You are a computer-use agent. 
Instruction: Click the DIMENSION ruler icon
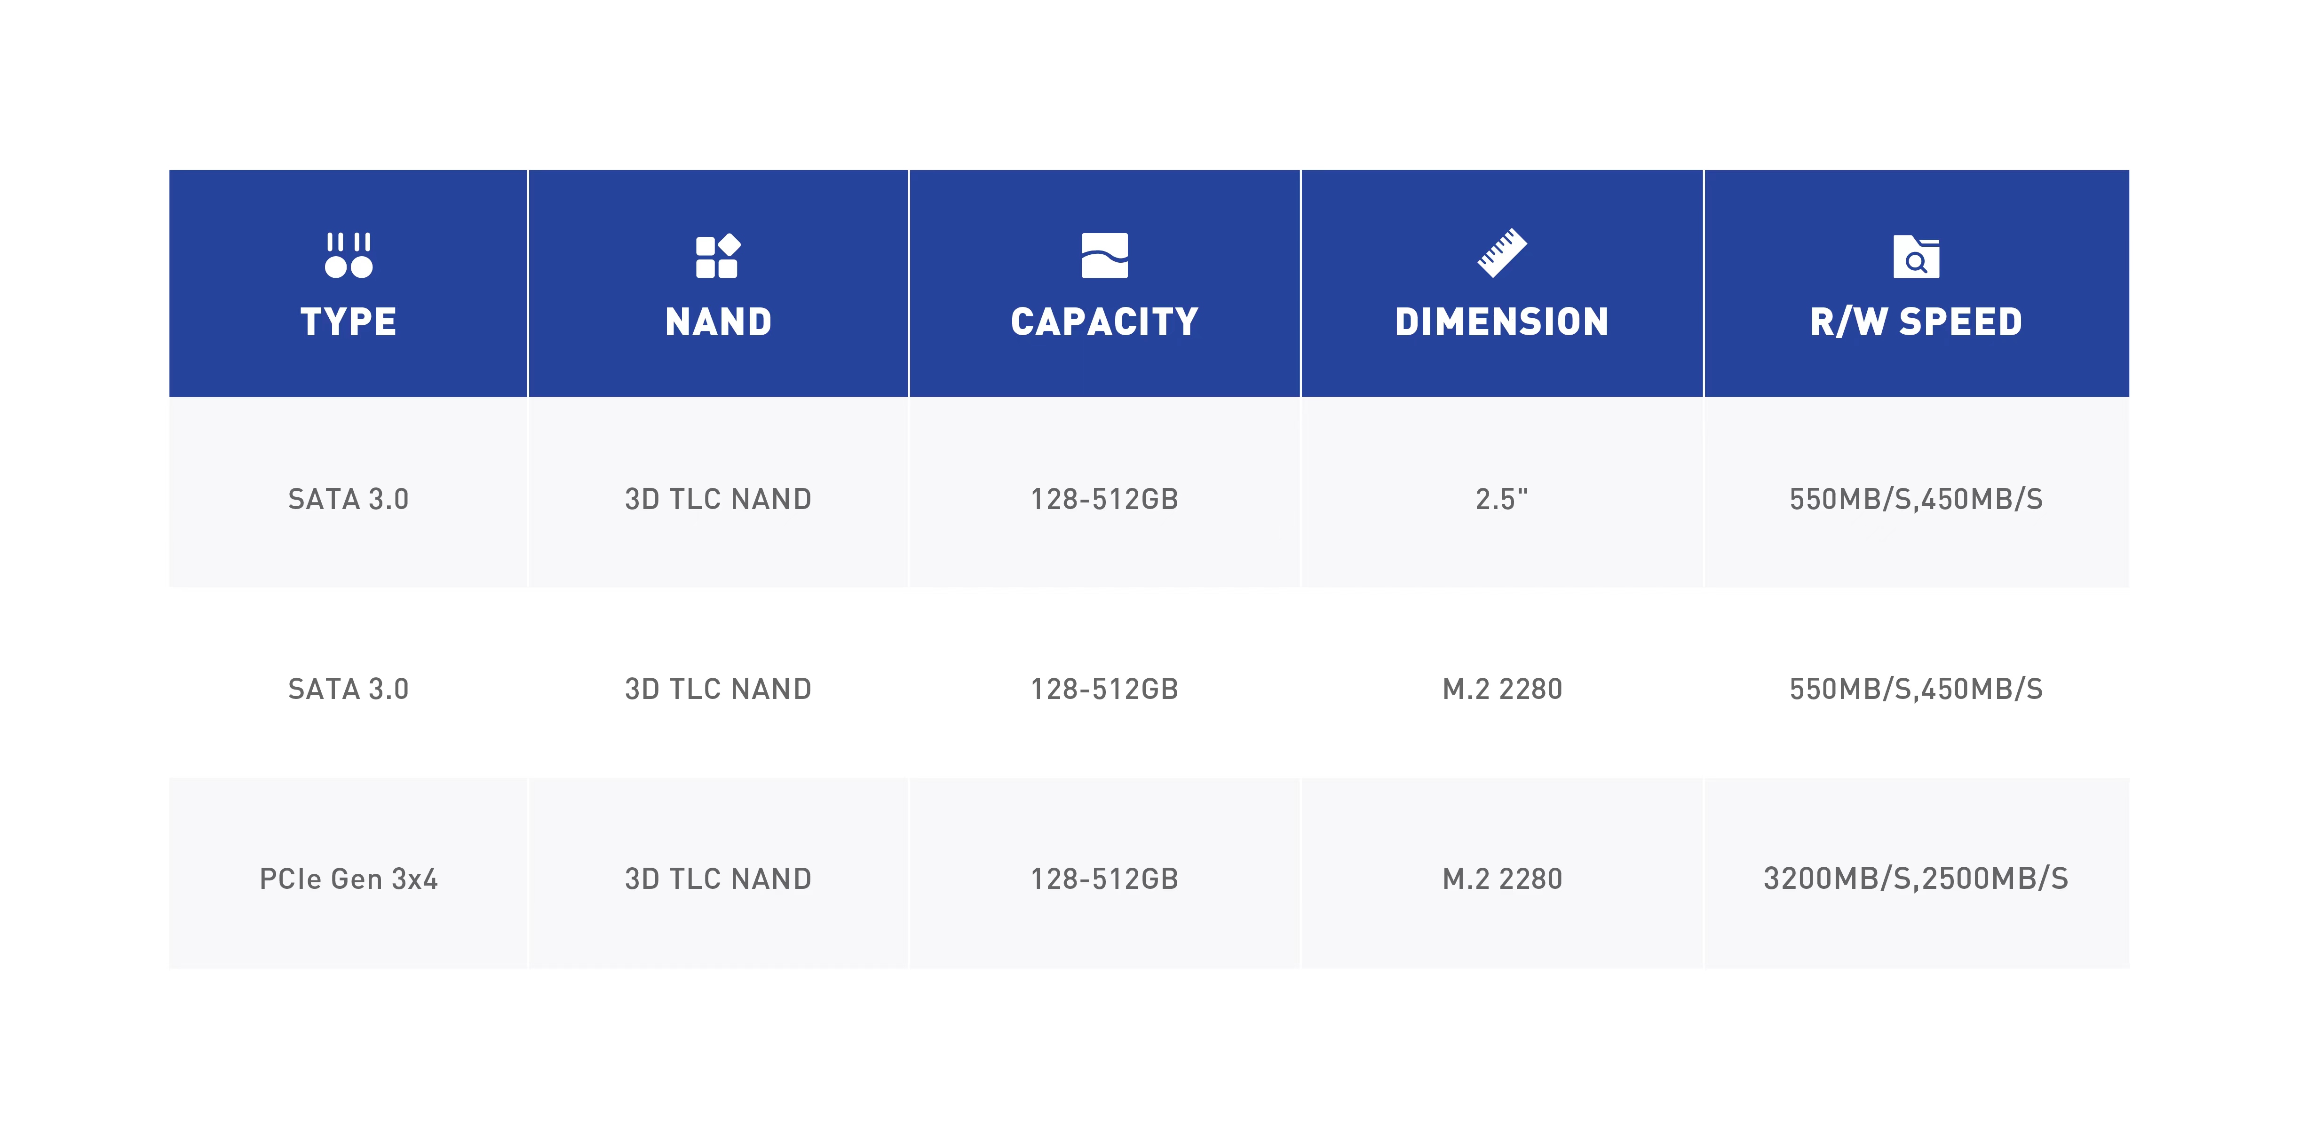pos(1501,253)
